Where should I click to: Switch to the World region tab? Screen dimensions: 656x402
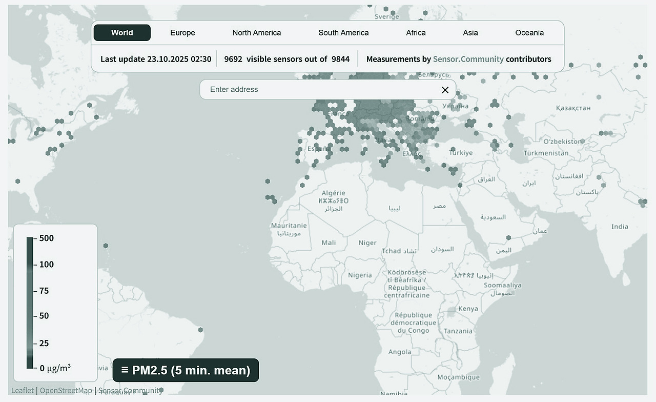(x=122, y=33)
